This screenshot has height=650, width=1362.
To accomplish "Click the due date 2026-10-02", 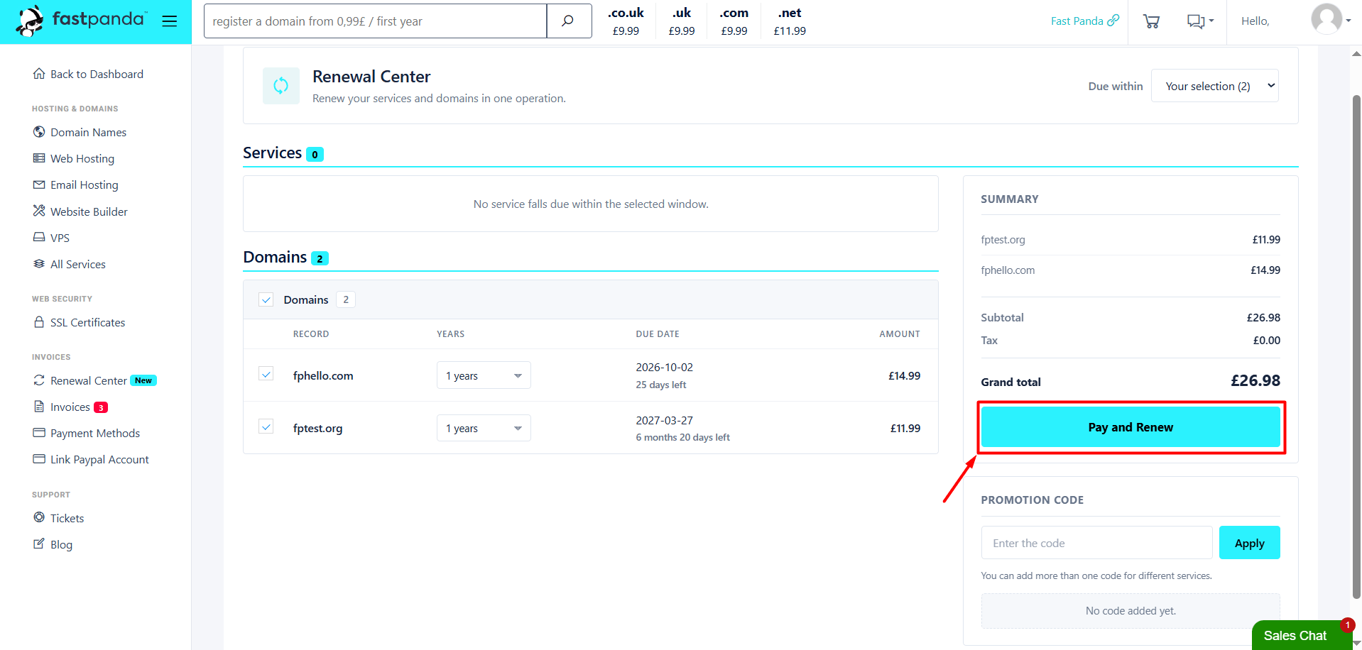I will pos(664,367).
